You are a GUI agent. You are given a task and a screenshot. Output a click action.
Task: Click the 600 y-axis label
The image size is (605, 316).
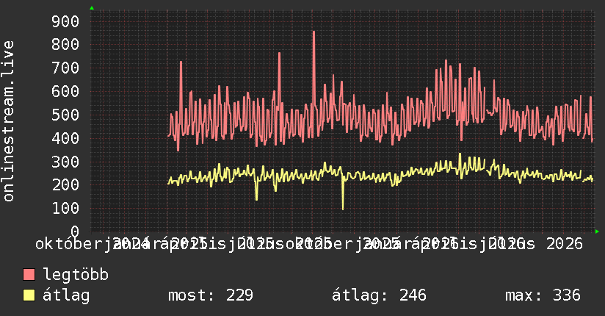[65, 92]
